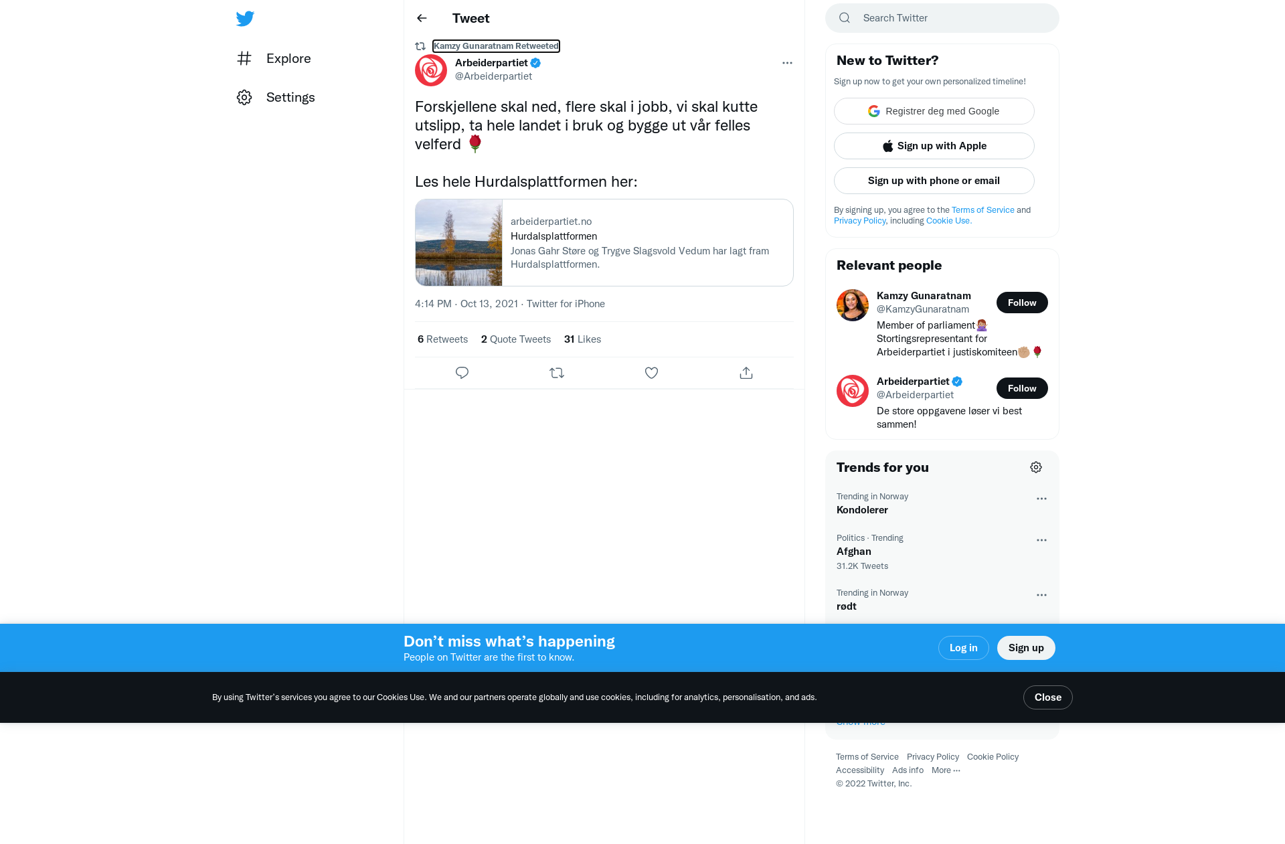Open the share tweet icon

click(746, 373)
